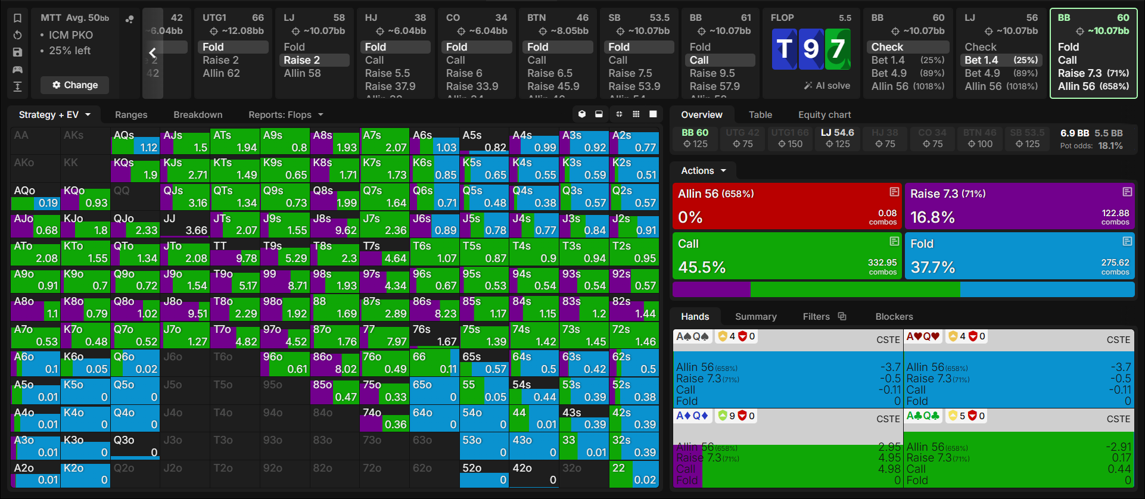
Task: Click the purple Raise 7.3 action card
Action: [1019, 206]
